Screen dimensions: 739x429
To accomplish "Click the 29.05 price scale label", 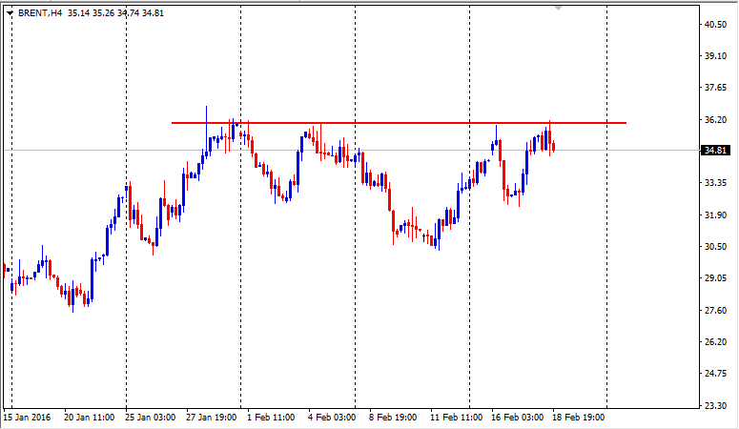I will (x=715, y=278).
